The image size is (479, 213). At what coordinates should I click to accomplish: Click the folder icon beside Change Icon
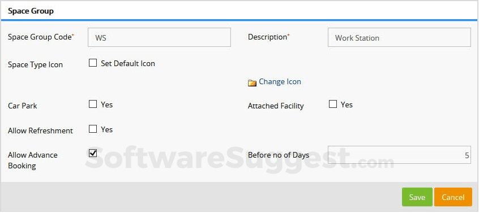(252, 83)
